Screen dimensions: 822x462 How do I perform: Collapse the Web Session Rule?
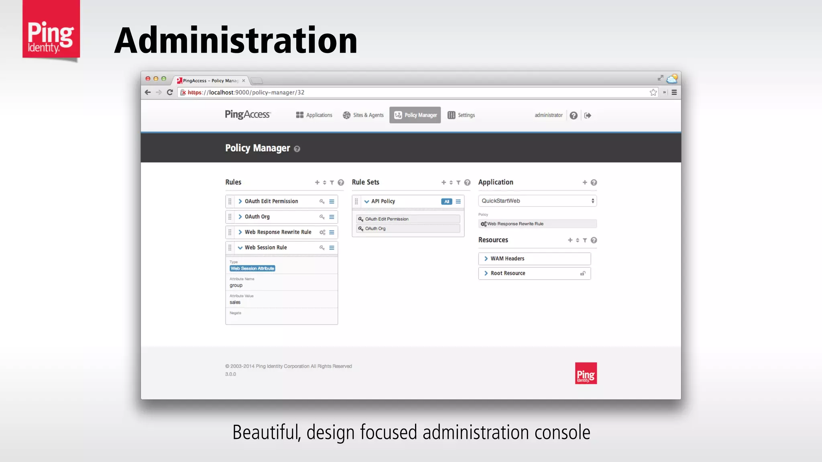tap(240, 248)
